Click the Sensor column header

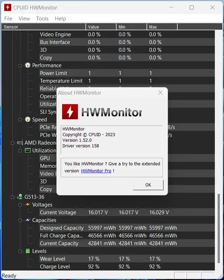44,27
